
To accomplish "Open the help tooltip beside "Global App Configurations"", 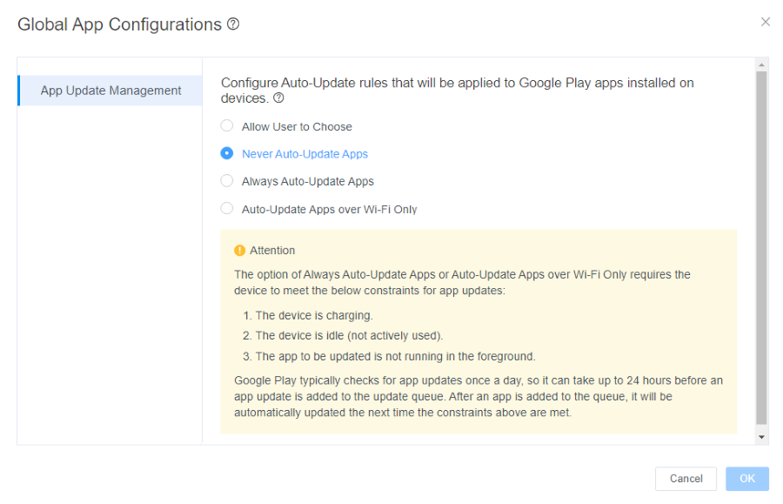I will coord(230,24).
